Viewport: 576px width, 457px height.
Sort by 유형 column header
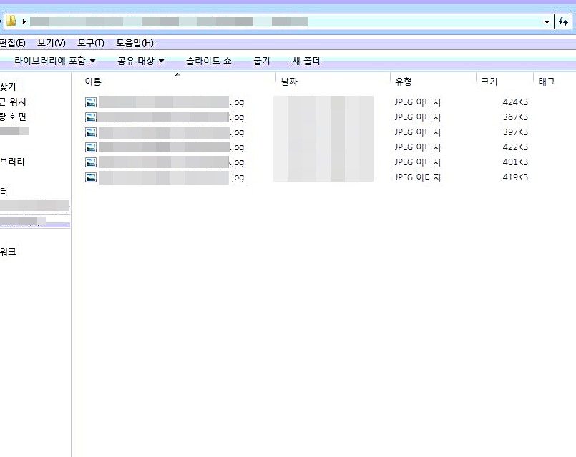(x=404, y=82)
